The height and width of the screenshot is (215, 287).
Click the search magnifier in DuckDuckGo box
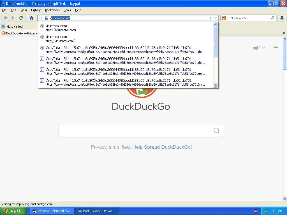point(217,130)
